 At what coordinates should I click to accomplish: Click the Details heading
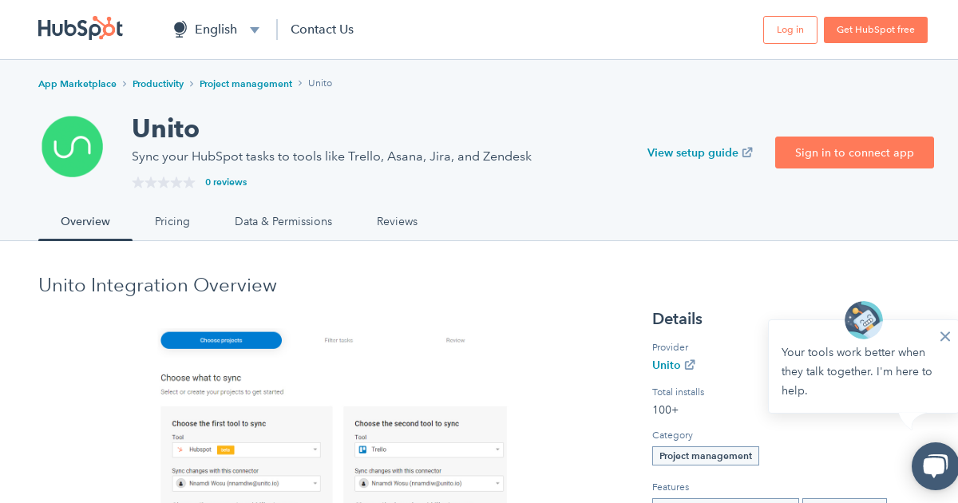(x=677, y=319)
